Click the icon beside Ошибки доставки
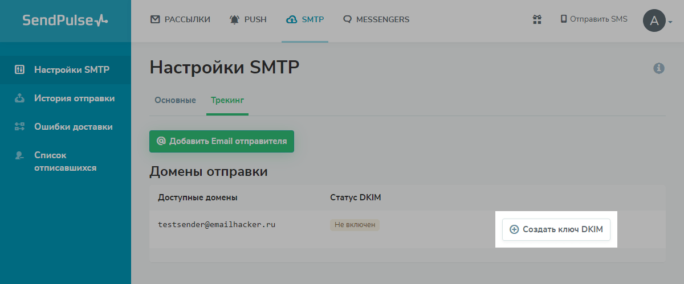The image size is (684, 284). pos(19,127)
